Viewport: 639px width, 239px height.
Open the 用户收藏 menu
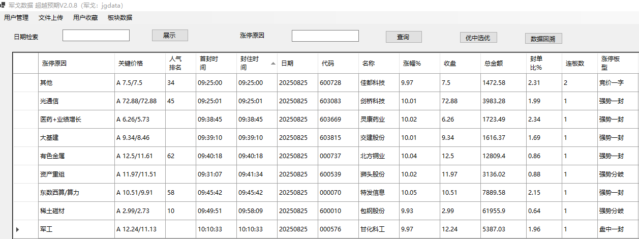[x=85, y=18]
